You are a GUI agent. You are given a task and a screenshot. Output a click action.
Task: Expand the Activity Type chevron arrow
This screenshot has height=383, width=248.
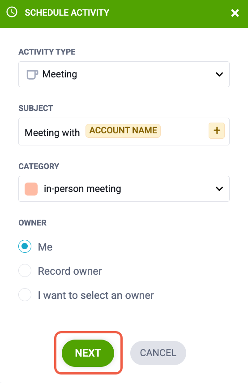(219, 74)
